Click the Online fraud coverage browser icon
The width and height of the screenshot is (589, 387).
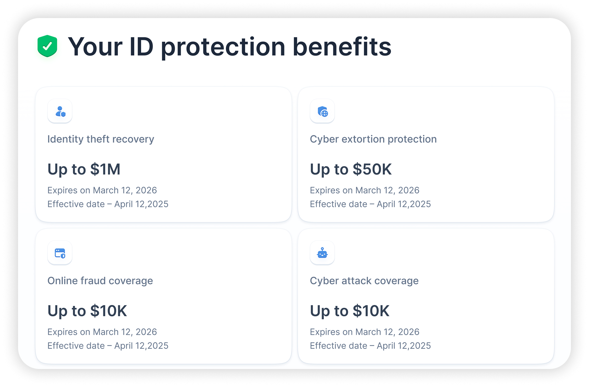[60, 253]
